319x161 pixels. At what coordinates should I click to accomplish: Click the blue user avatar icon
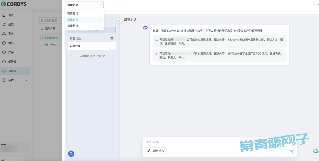click(71, 154)
